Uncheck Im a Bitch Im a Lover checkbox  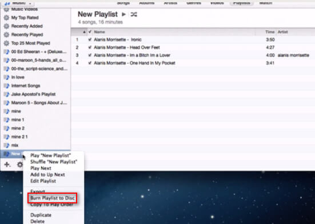click(90, 55)
